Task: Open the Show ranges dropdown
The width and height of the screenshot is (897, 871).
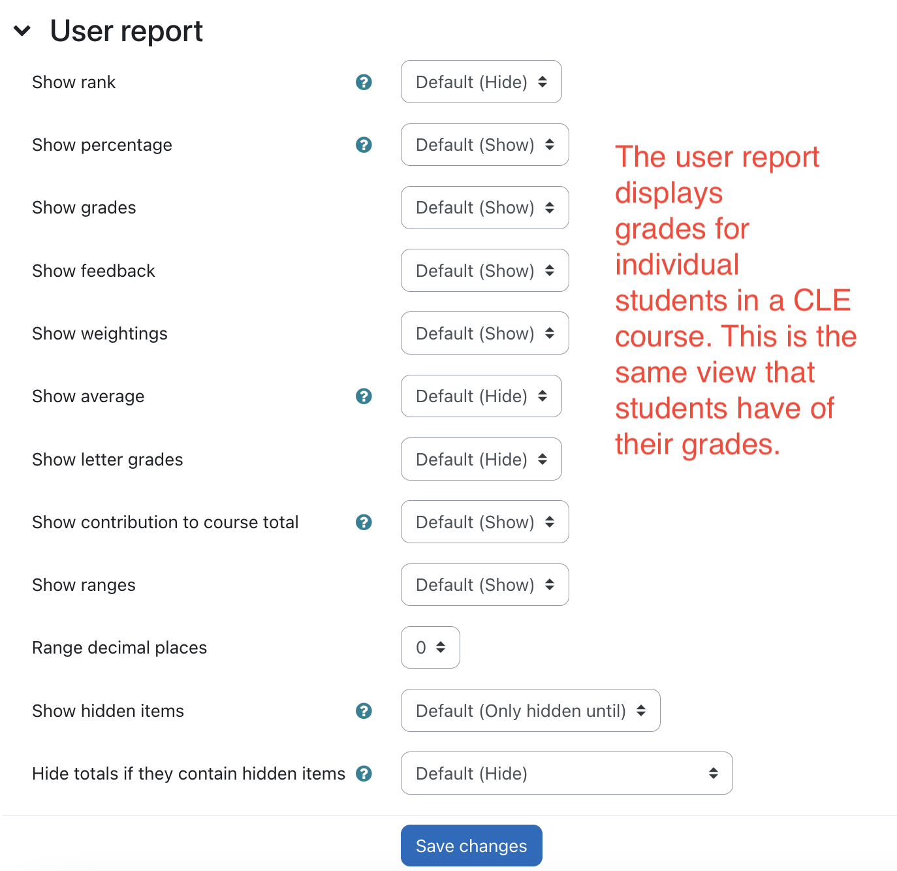Action: click(x=484, y=585)
